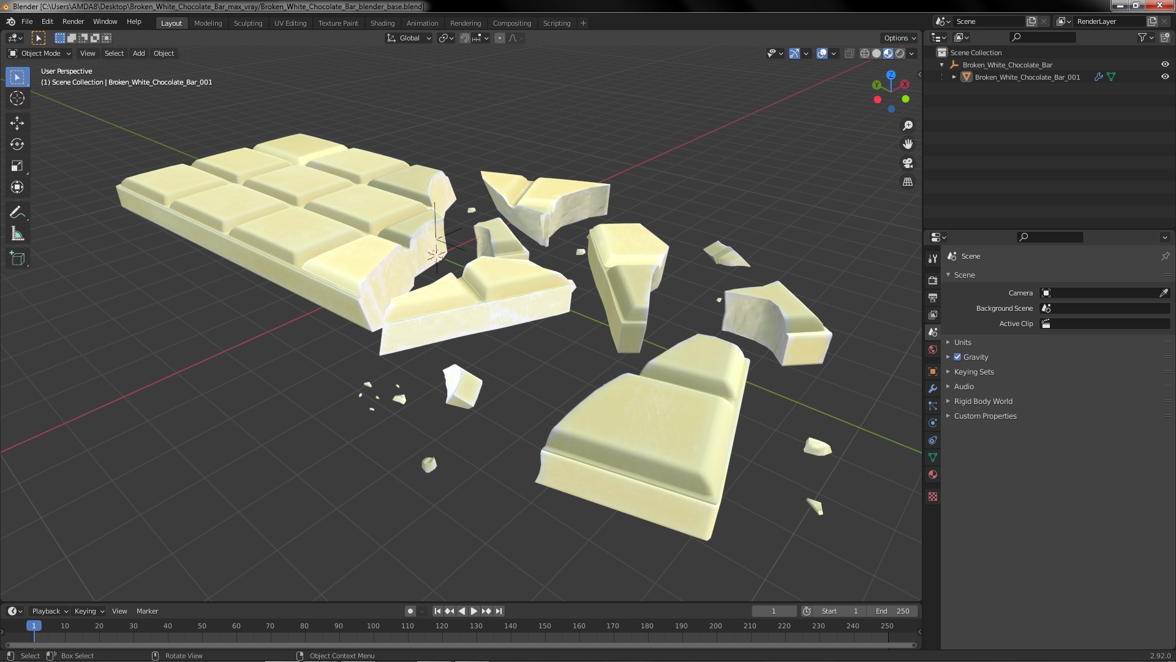Screen dimensions: 1176x662
Task: Open the Global transform orientation dropdown
Action: coord(409,38)
